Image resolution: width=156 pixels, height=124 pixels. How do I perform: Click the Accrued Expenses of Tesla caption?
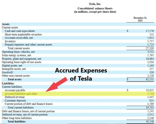pos(81,74)
